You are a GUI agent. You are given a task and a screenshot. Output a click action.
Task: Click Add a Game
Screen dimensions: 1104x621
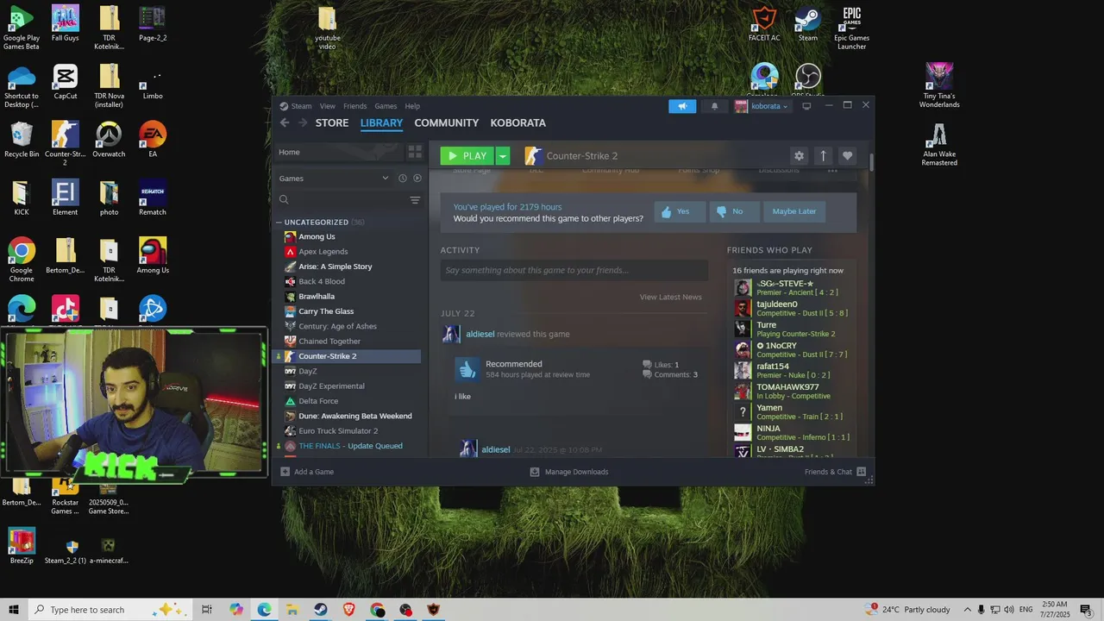[x=307, y=472]
